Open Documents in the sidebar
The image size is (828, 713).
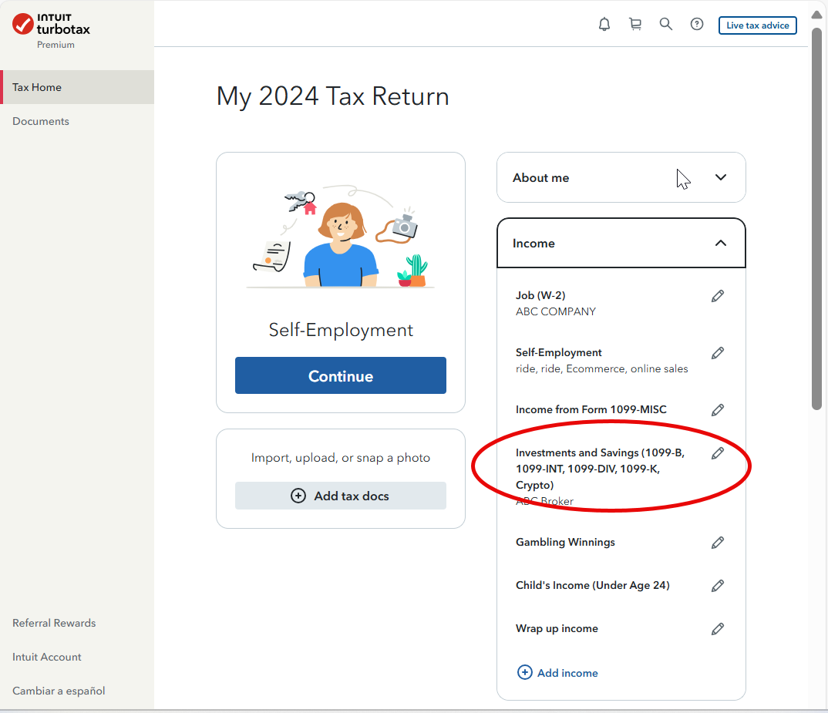pyautogui.click(x=41, y=121)
